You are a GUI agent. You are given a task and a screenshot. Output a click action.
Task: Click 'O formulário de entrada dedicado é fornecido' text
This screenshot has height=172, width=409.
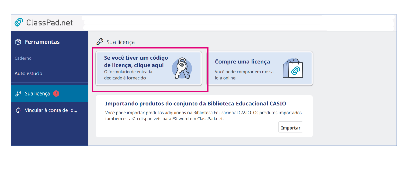(128, 75)
